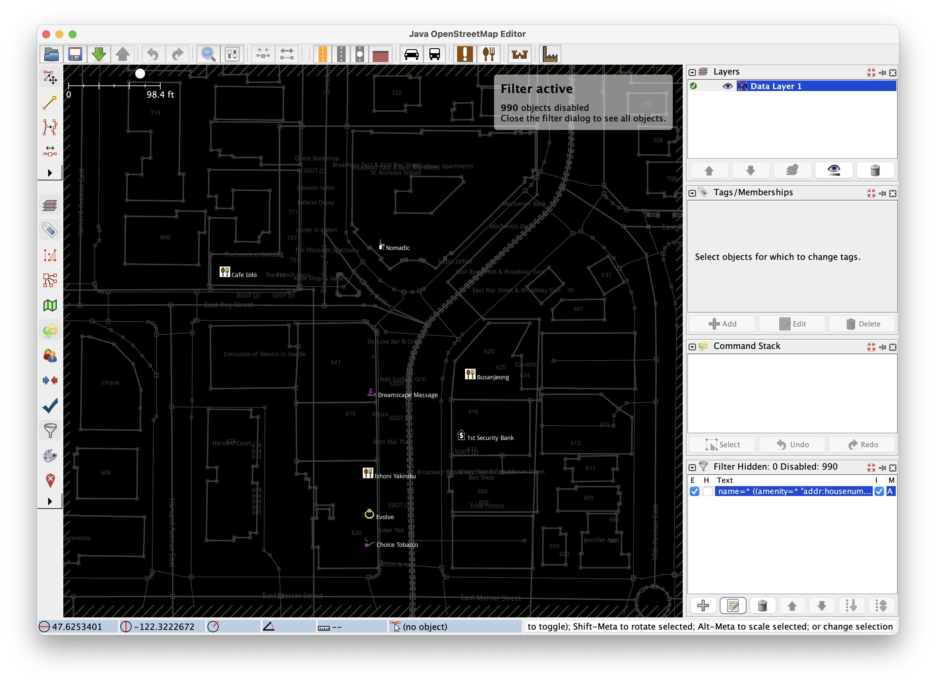Move layer up arrow button

coord(709,170)
